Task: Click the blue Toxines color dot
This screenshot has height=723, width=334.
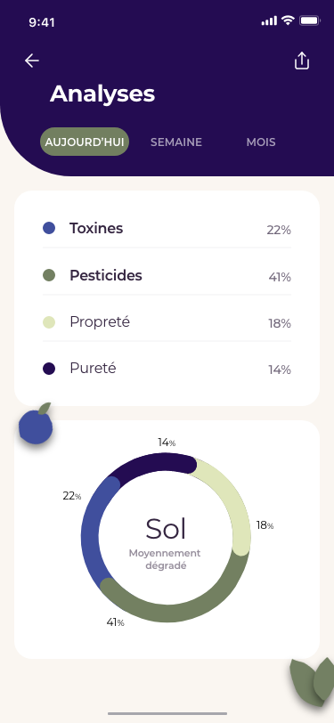Action: (x=49, y=228)
